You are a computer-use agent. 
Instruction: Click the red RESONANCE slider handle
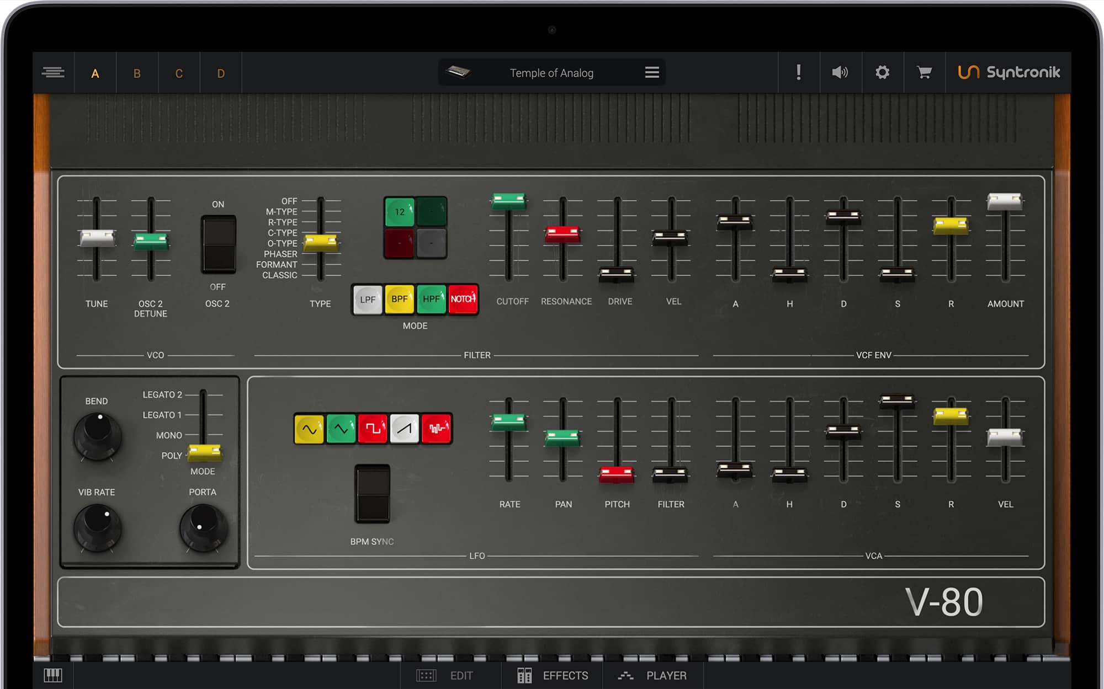coord(562,234)
